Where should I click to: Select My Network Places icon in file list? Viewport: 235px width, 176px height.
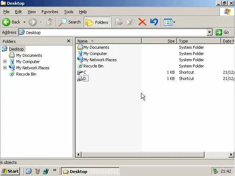point(80,59)
